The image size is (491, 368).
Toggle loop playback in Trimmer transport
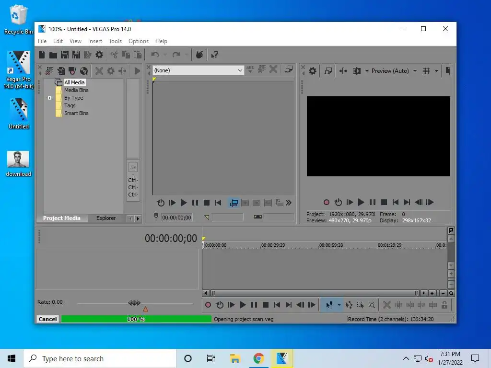(x=161, y=203)
